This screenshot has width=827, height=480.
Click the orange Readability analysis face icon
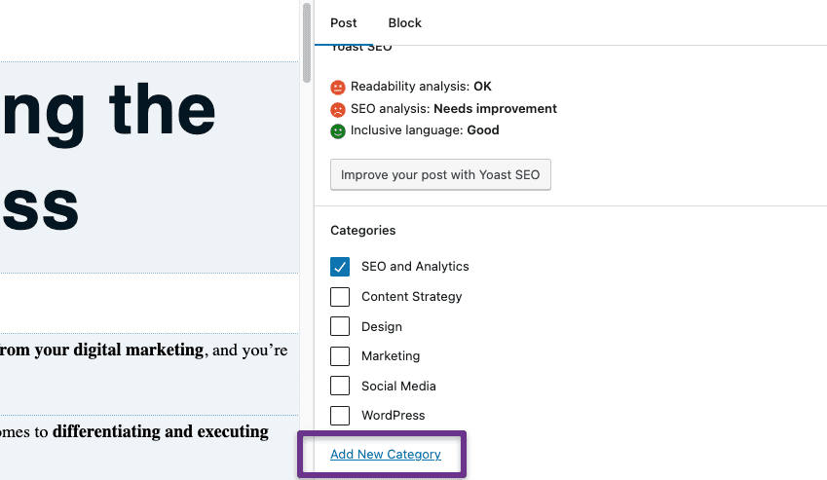click(338, 87)
